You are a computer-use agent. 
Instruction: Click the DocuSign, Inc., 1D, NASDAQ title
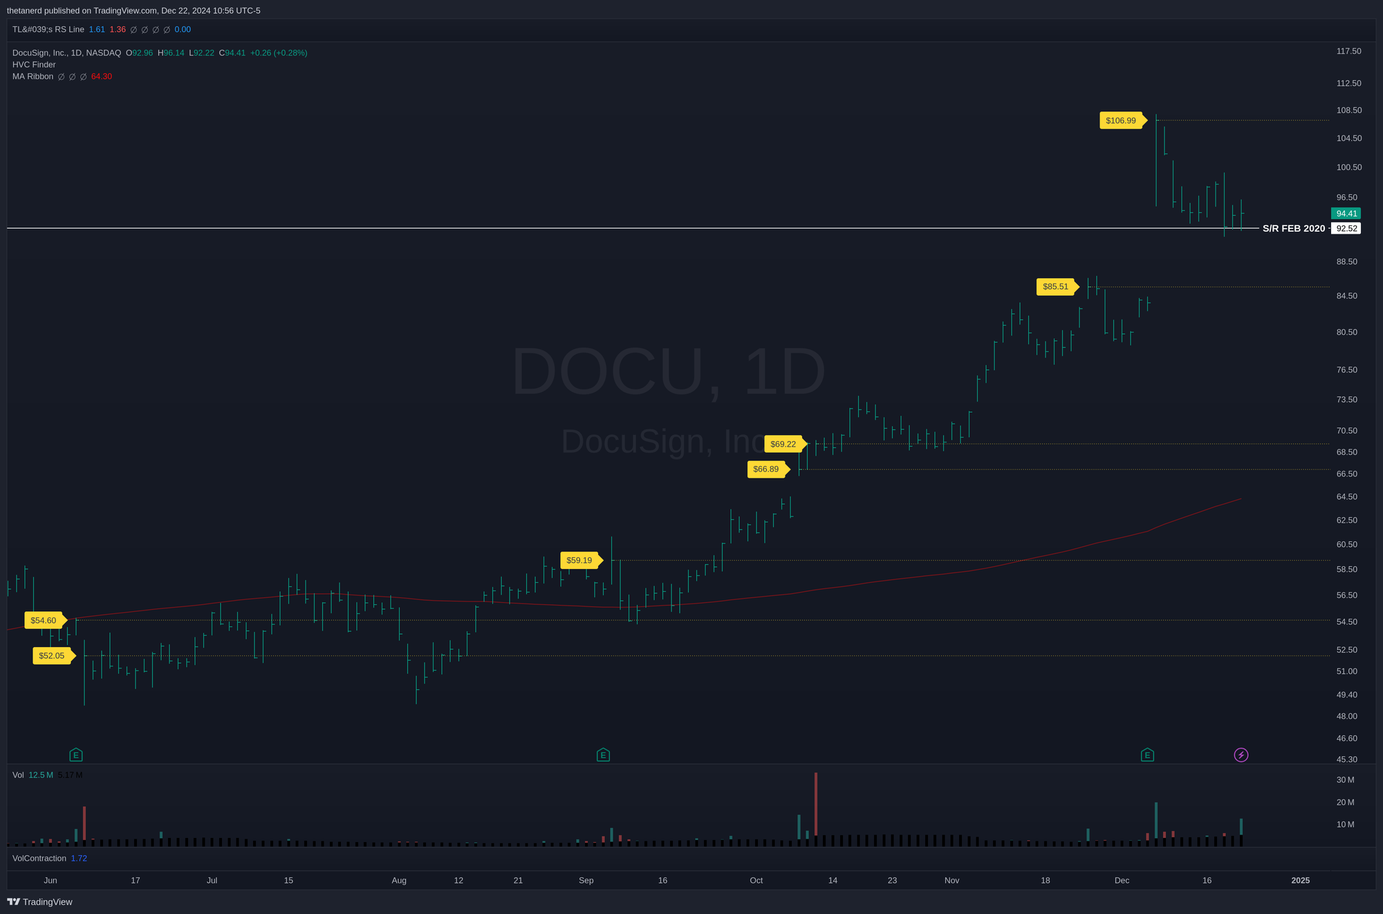pos(66,53)
